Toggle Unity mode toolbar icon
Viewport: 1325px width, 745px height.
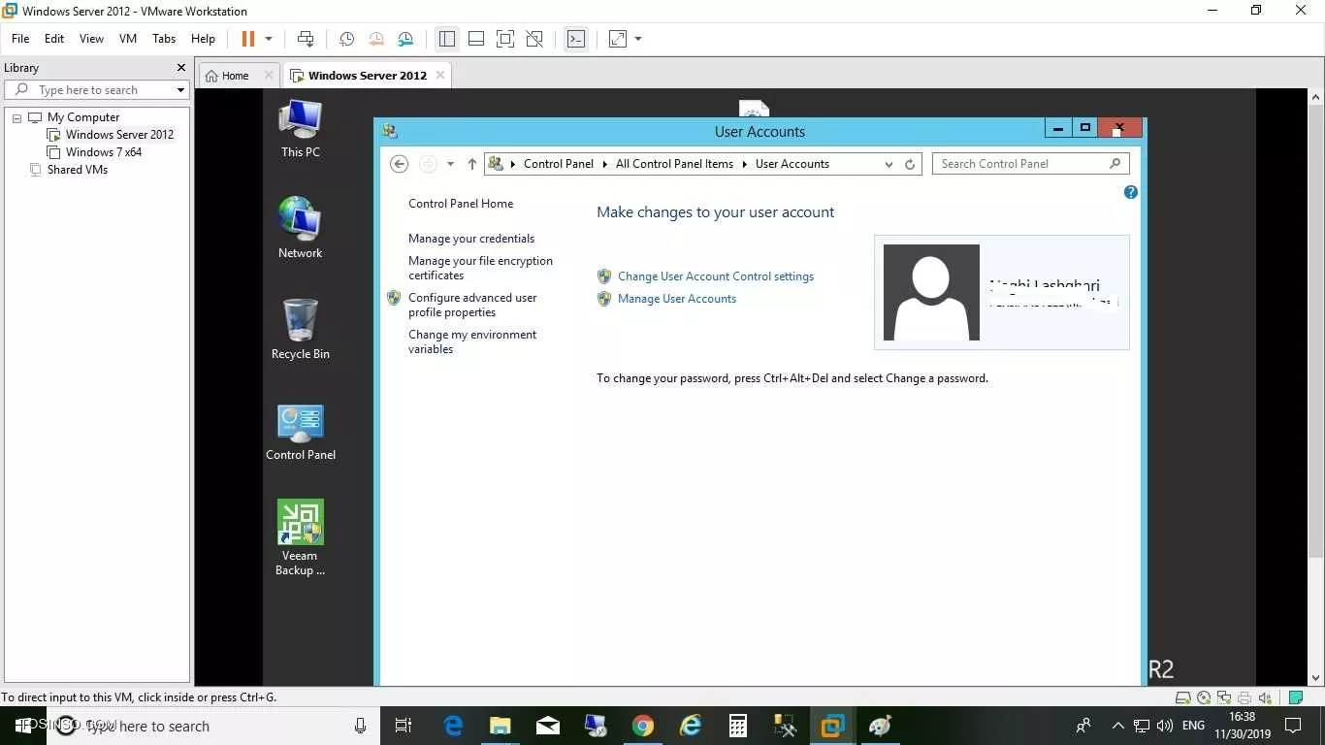pyautogui.click(x=534, y=39)
